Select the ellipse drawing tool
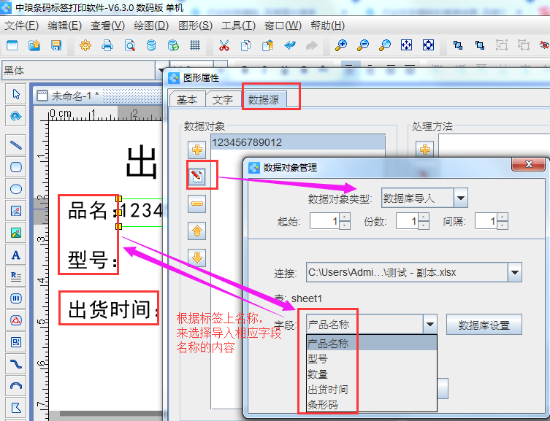Screen dimensions: 550x421 [x=15, y=189]
